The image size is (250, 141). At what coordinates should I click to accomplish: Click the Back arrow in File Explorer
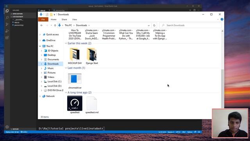point(42,25)
